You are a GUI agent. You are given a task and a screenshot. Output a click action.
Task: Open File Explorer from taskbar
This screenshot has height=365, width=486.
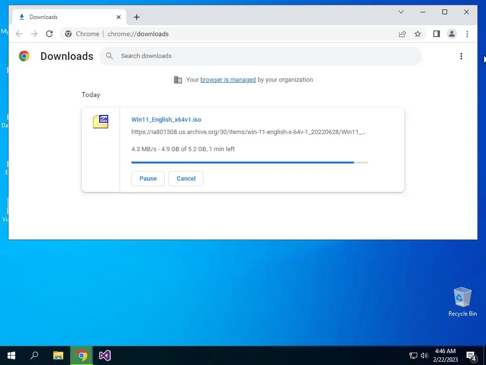(x=58, y=355)
